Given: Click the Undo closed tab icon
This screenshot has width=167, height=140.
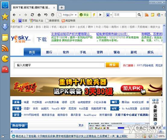Looking at the screenshot, I should [46, 15].
